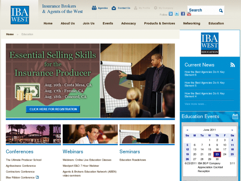Image resolution: width=241 pixels, height=181 pixels.
Task: Click the Home breadcrumb link
Action: [x=10, y=34]
